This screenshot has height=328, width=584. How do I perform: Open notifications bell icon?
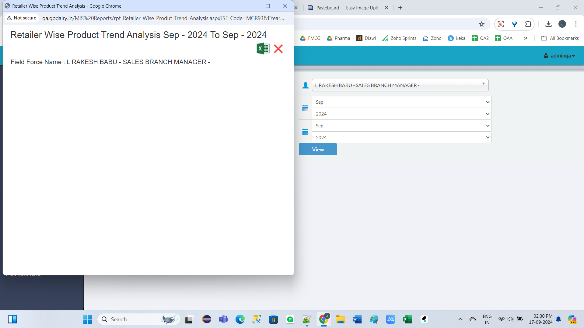coord(558,319)
